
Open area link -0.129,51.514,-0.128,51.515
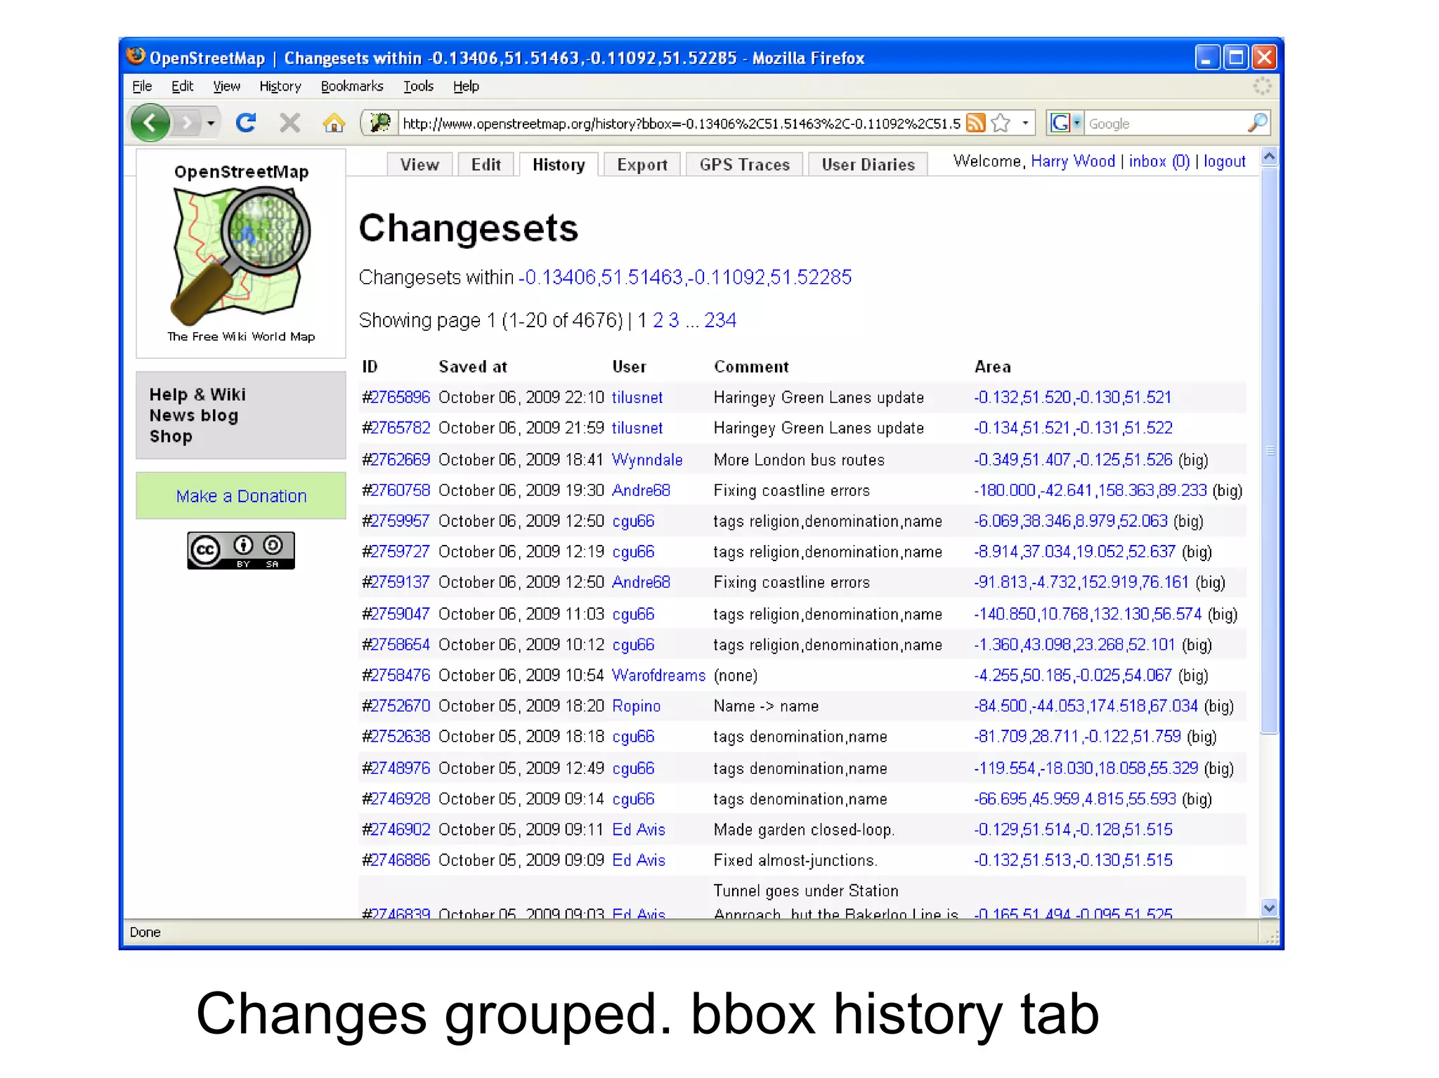click(1073, 829)
